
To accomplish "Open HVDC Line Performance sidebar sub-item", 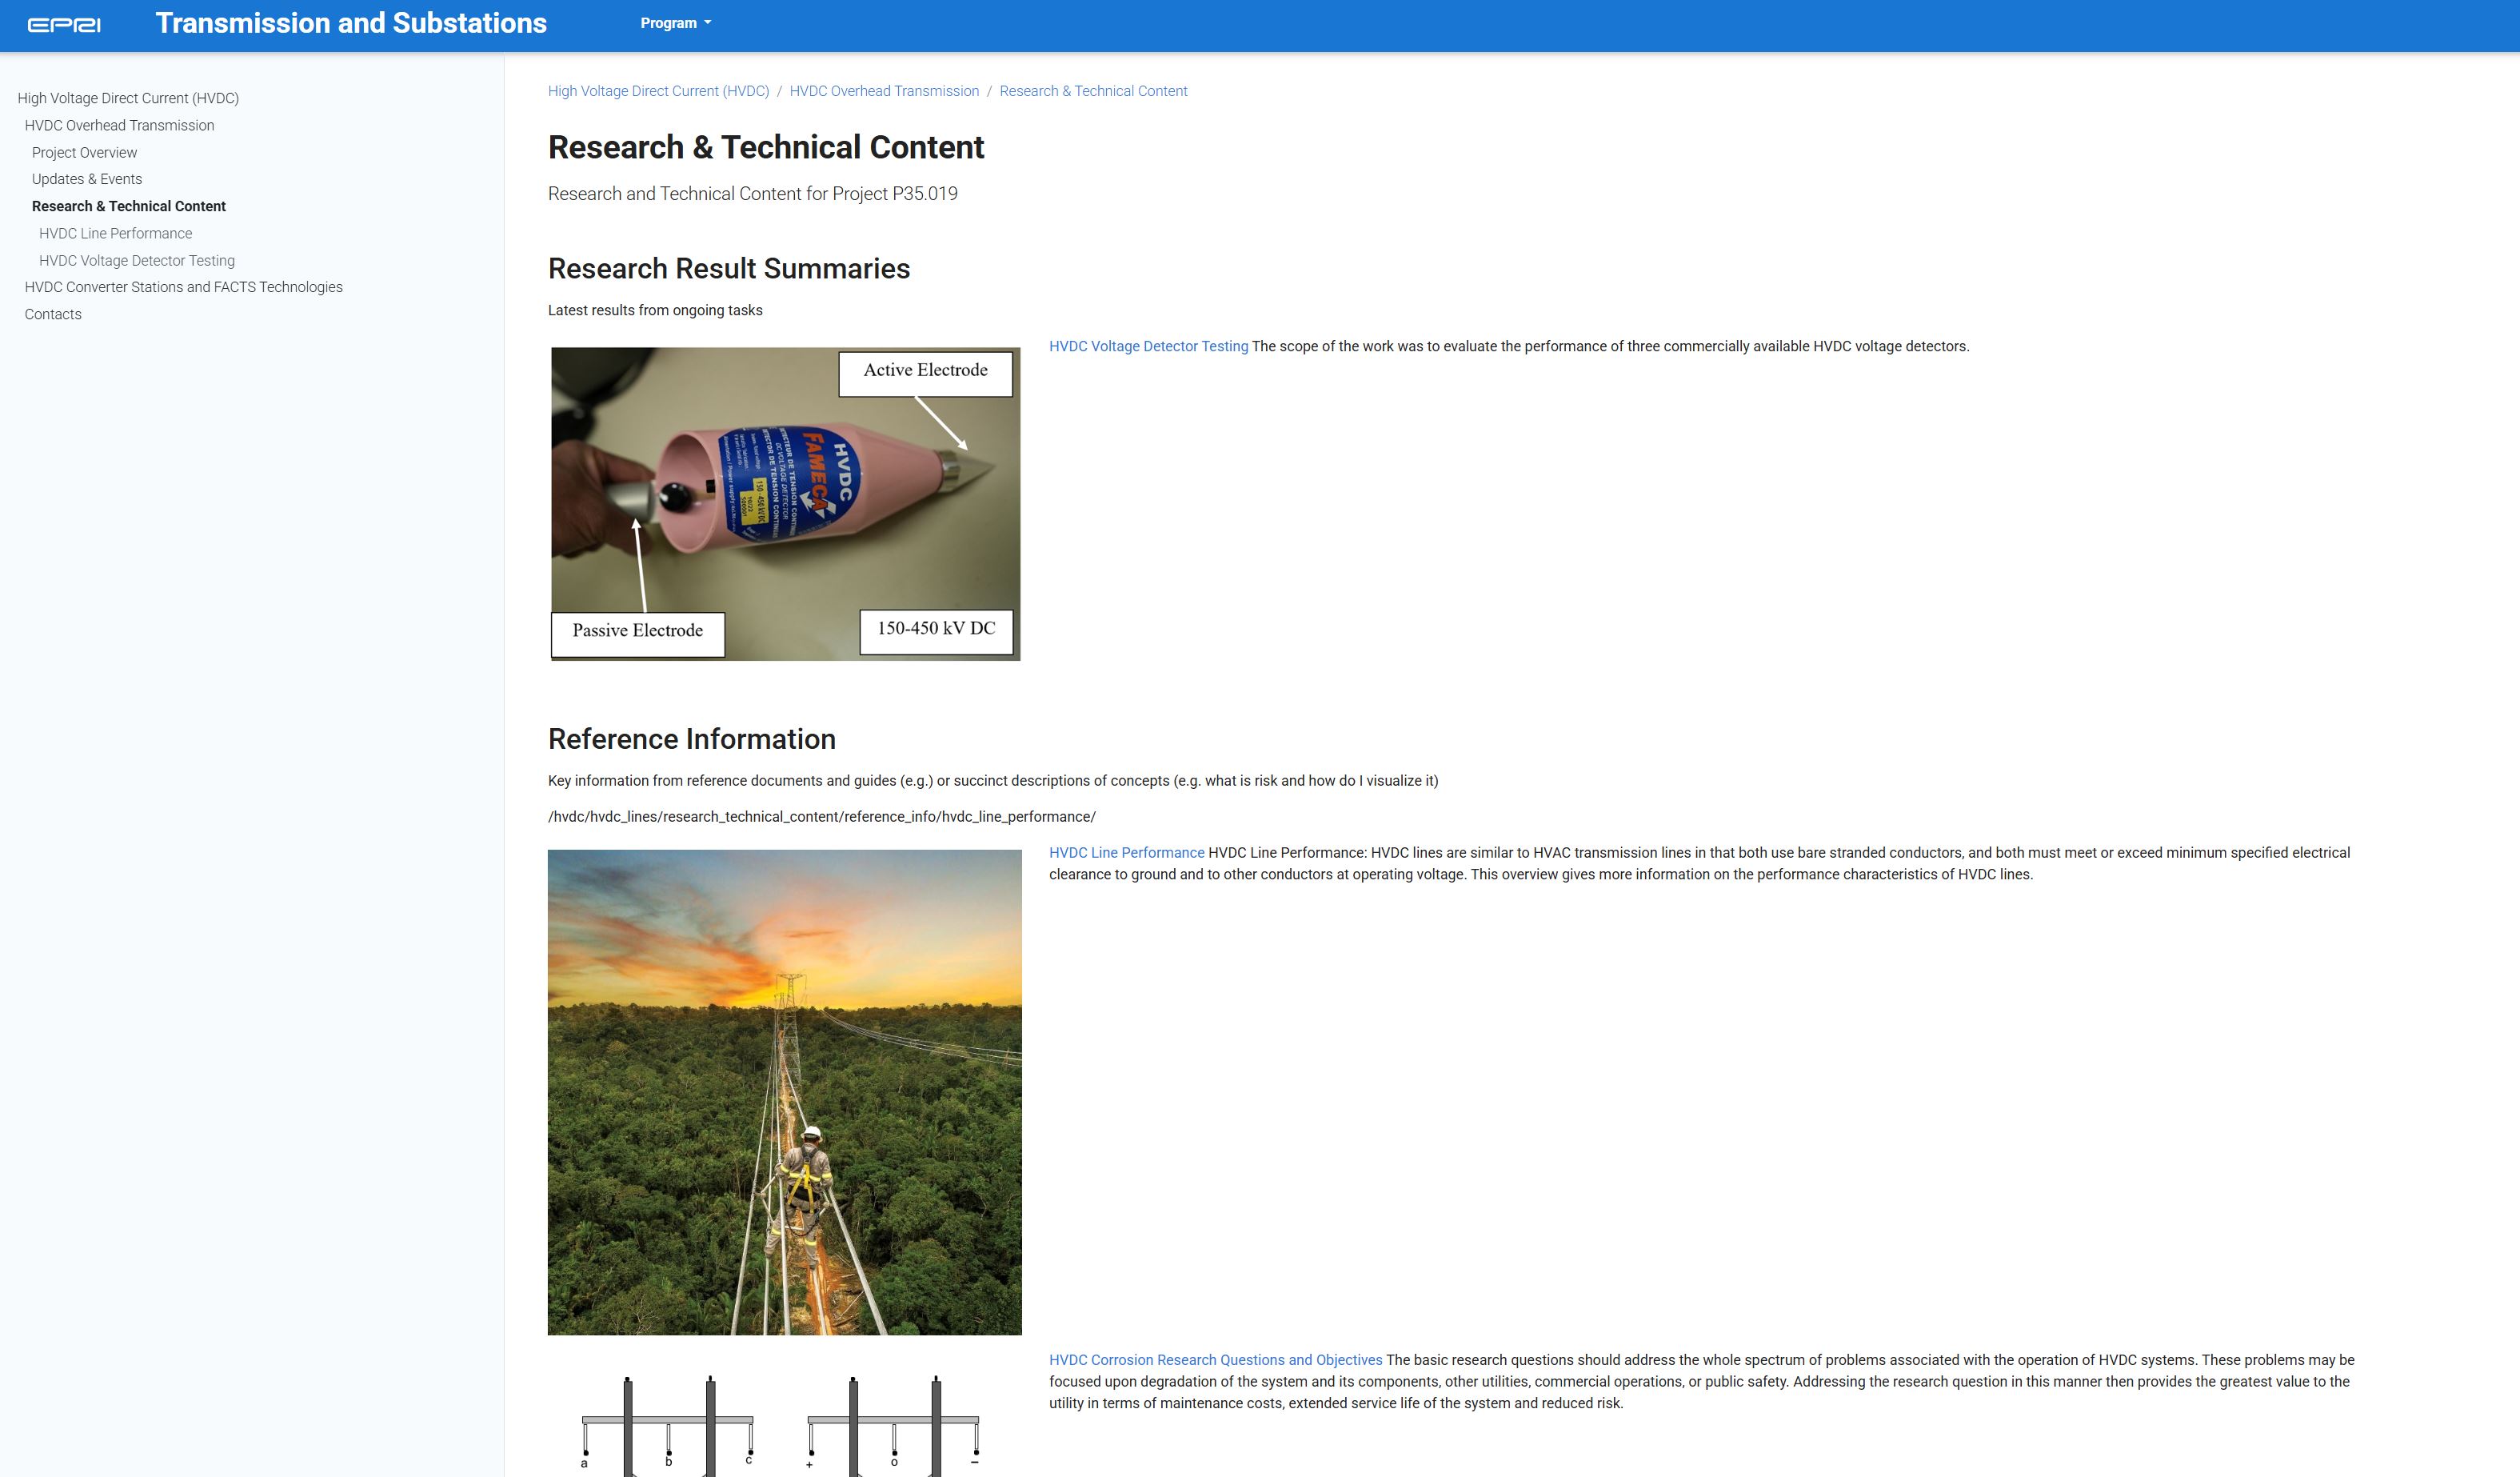I will [115, 233].
